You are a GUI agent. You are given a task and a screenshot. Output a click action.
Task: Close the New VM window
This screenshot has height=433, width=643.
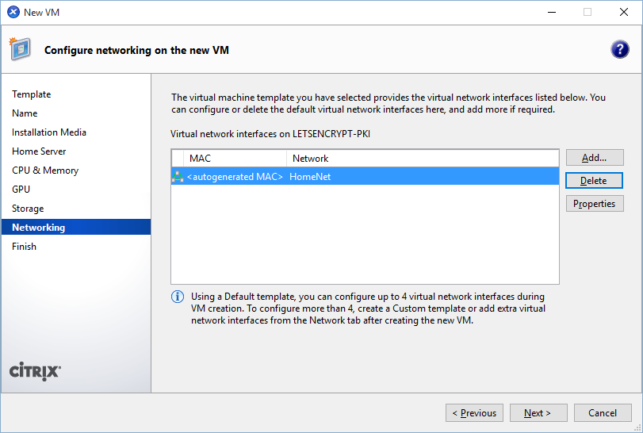click(x=623, y=12)
